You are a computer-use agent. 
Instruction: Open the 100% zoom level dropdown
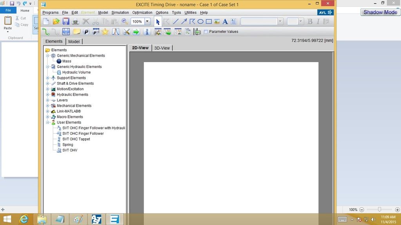(x=147, y=21)
